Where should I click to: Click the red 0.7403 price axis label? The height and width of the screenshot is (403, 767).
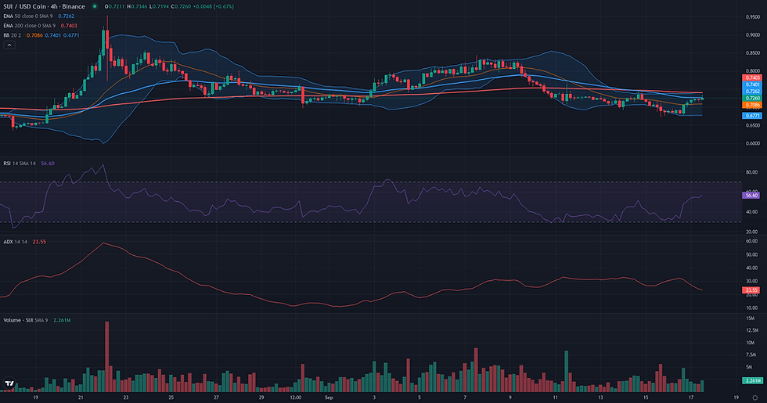[752, 77]
